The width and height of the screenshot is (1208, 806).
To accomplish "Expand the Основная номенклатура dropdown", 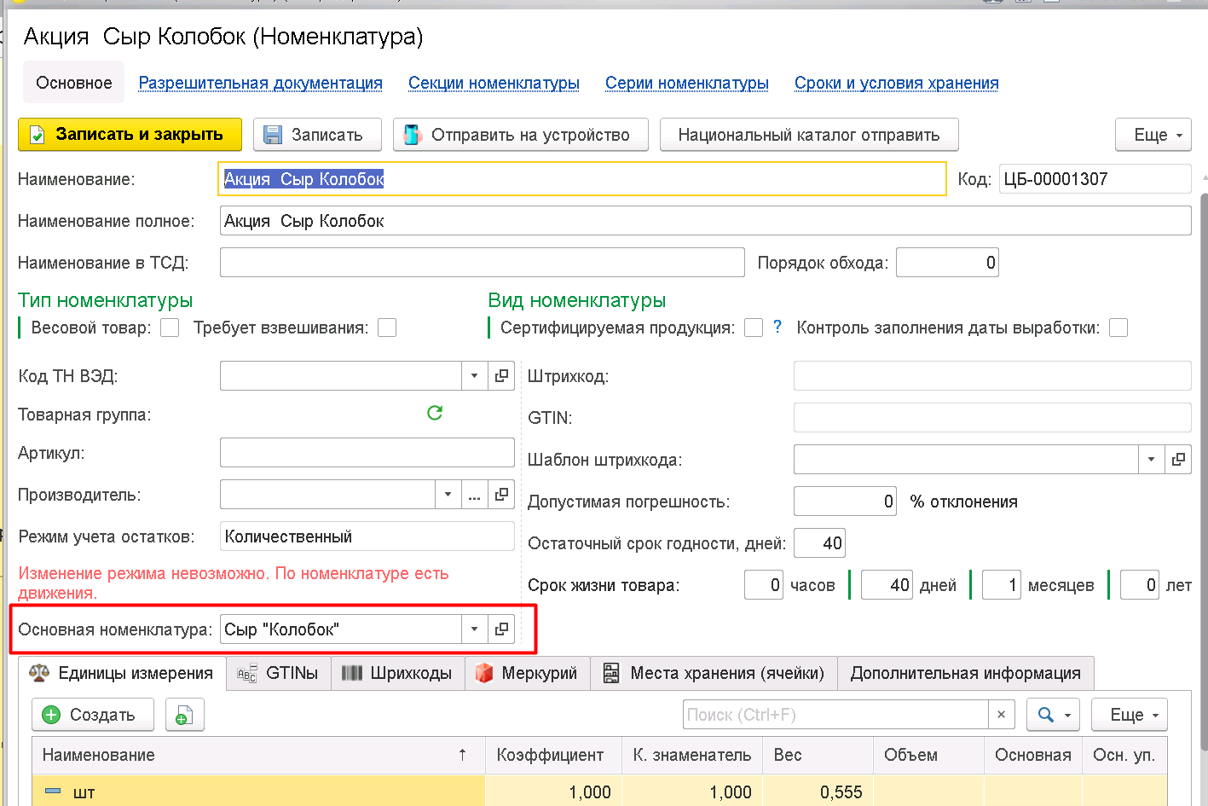I will 474,629.
